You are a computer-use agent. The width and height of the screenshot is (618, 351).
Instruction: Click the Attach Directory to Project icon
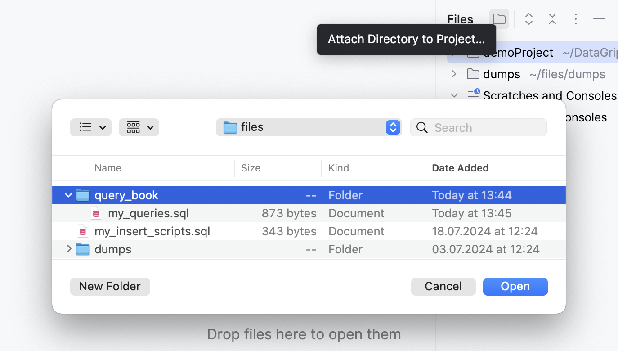point(499,19)
